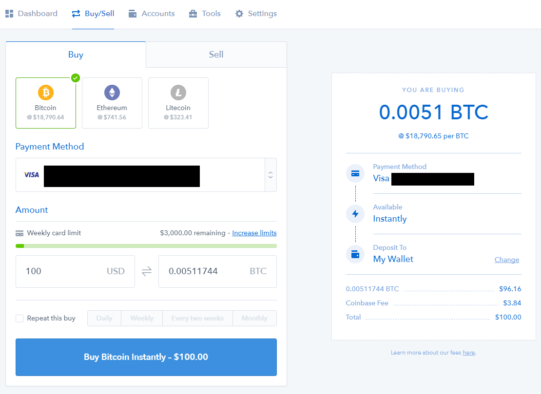Switch to the Buy tab
Screen dimensions: 541x394
[76, 54]
